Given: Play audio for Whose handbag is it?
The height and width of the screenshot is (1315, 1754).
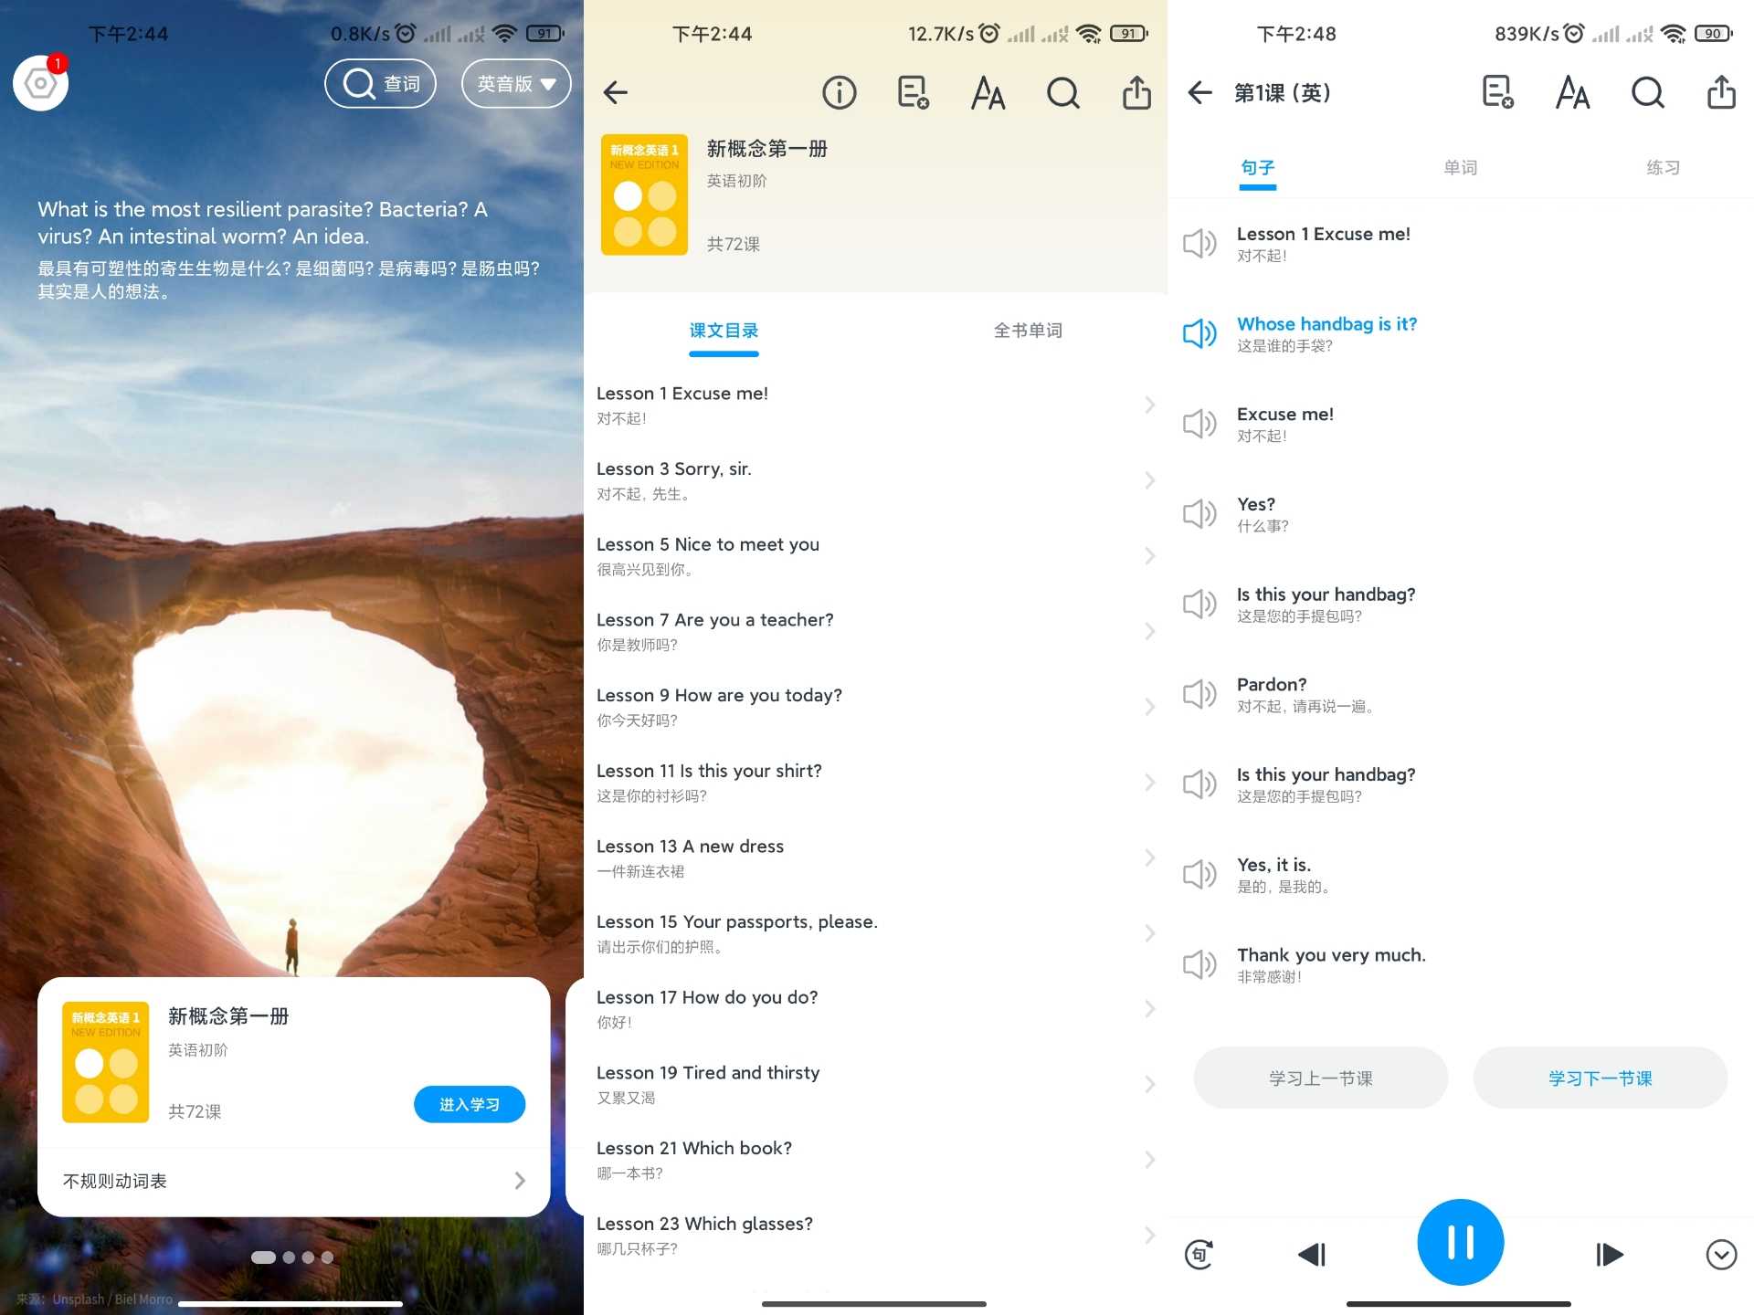Looking at the screenshot, I should pyautogui.click(x=1199, y=334).
